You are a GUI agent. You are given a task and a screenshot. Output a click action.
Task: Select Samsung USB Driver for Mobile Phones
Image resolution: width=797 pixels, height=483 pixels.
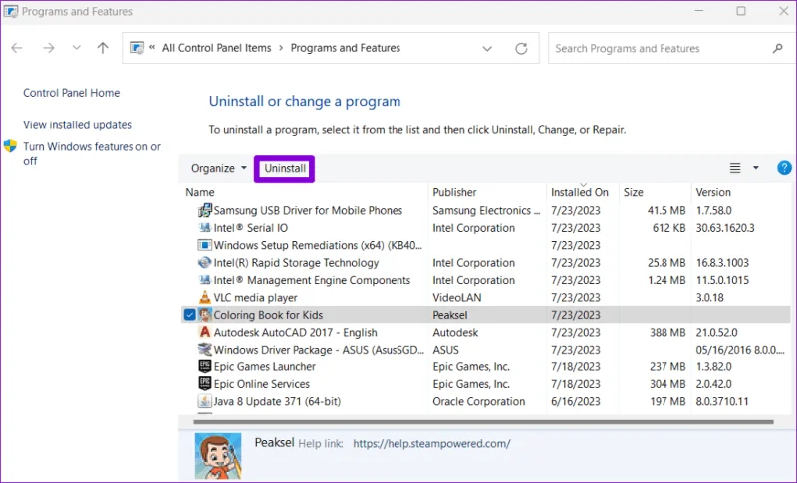308,210
